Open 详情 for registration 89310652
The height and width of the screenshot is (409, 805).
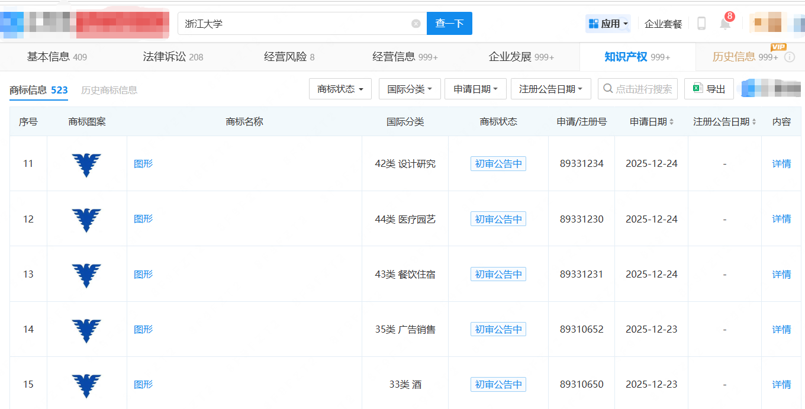pos(781,329)
